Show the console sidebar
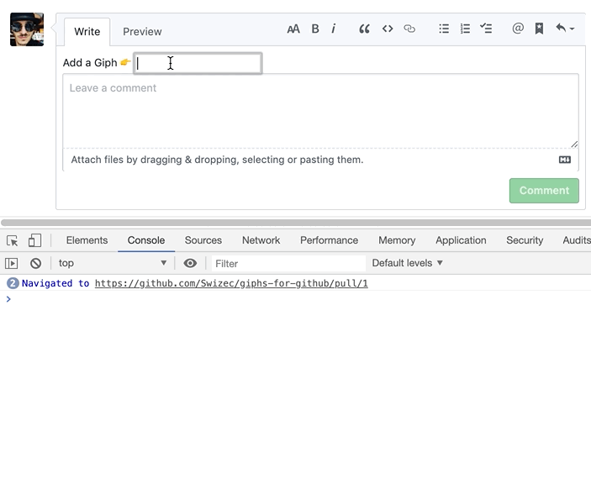This screenshot has height=484, width=591. click(11, 263)
